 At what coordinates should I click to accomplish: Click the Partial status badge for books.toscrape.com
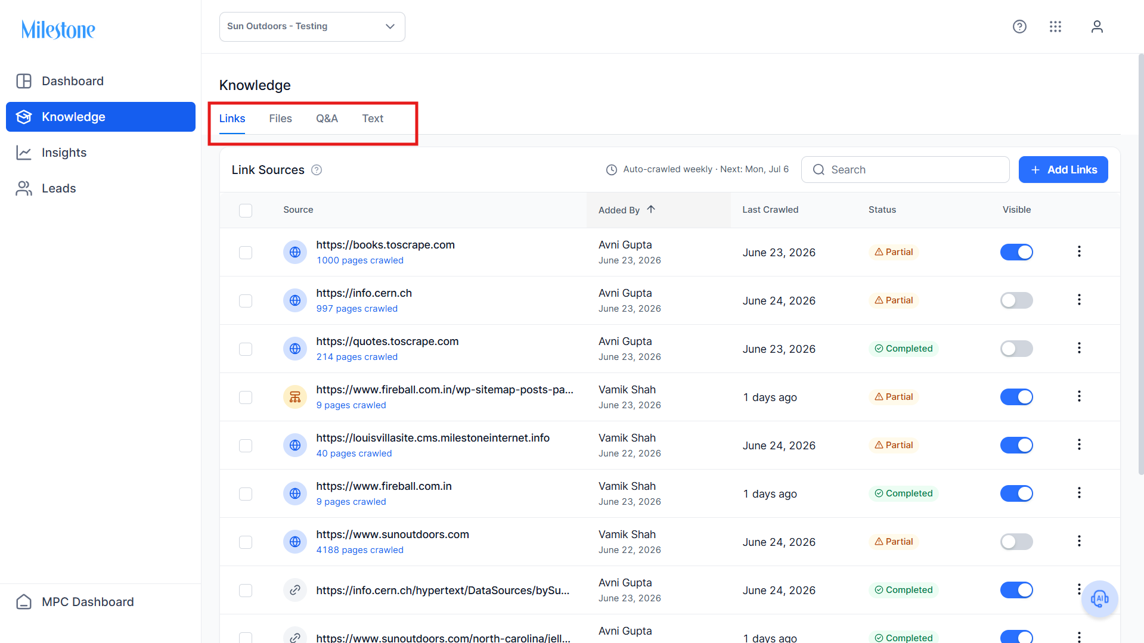coord(894,252)
